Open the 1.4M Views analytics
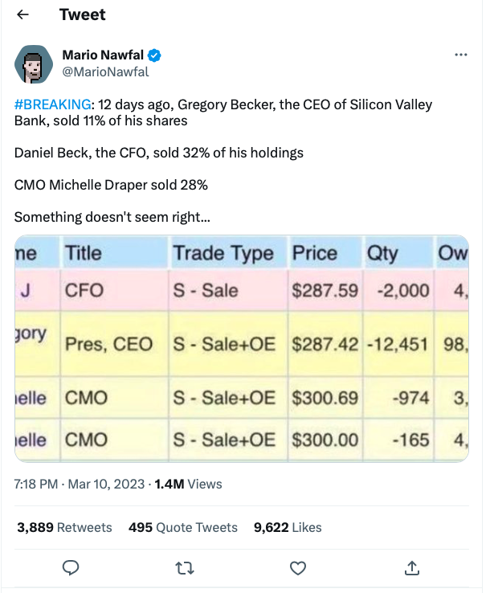490x593 pixels. pyautogui.click(x=188, y=484)
